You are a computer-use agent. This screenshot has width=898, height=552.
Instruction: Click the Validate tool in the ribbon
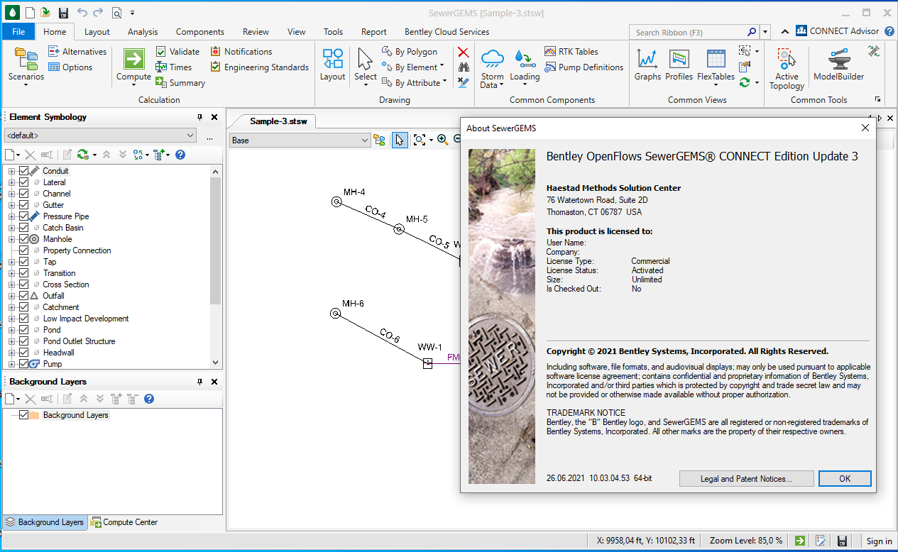(177, 52)
